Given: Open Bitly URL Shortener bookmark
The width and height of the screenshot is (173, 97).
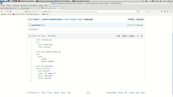Looking at the screenshot, I should [x=33, y=14].
